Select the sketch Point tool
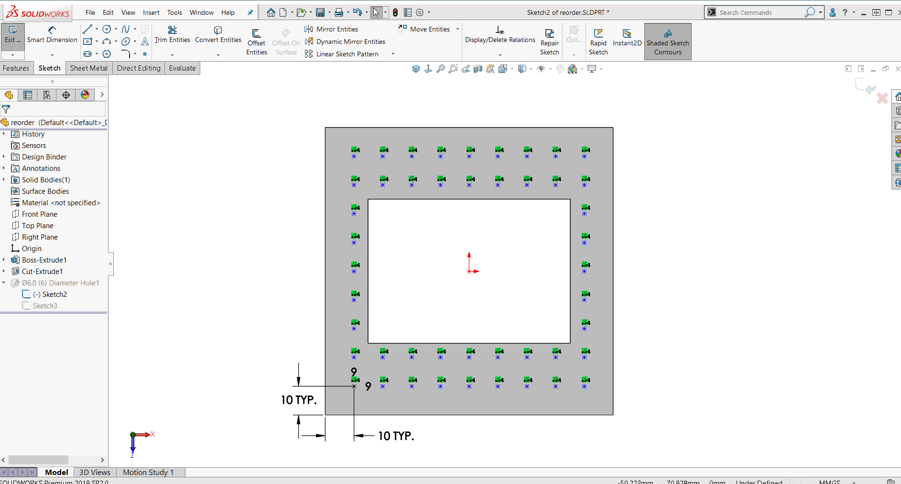Viewport: 901px width, 484px height. coord(145,54)
